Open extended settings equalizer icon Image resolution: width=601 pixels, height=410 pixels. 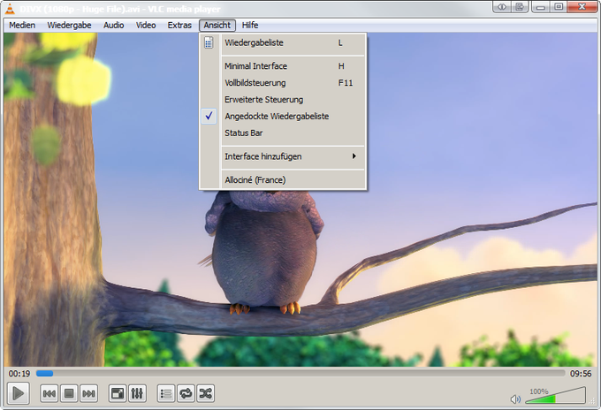137,393
